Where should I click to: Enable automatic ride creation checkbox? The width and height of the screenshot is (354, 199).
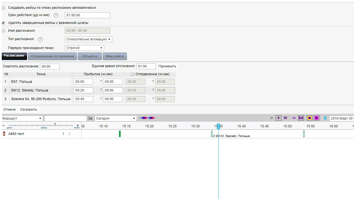click(4, 8)
